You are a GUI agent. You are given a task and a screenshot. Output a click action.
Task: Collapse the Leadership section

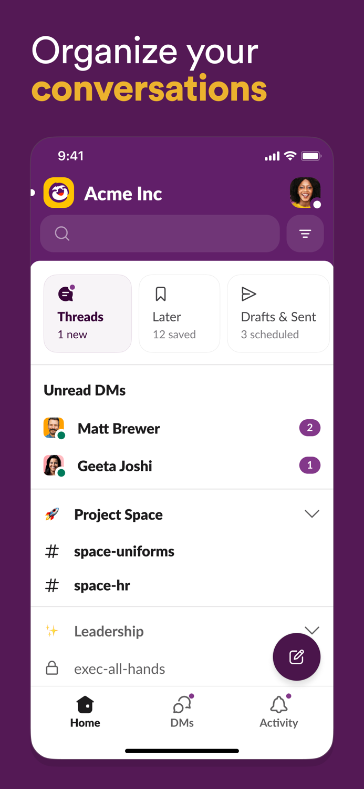tap(312, 630)
